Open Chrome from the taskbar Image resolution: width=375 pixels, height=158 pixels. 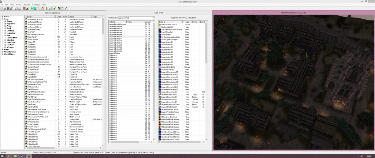pyautogui.click(x=8, y=156)
